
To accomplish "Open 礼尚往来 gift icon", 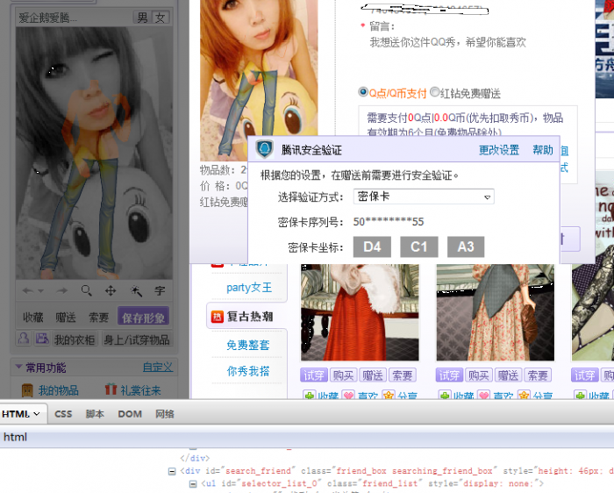I will [111, 389].
